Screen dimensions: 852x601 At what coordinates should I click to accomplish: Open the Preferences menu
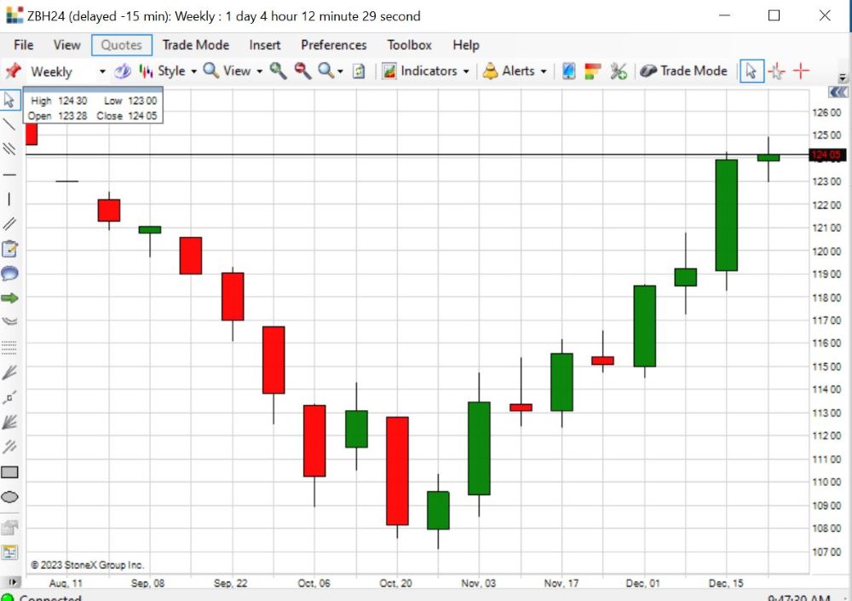(333, 44)
